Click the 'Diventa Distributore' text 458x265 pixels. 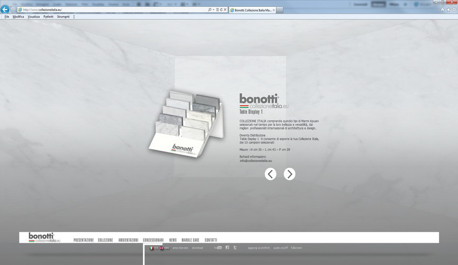pyautogui.click(x=253, y=135)
